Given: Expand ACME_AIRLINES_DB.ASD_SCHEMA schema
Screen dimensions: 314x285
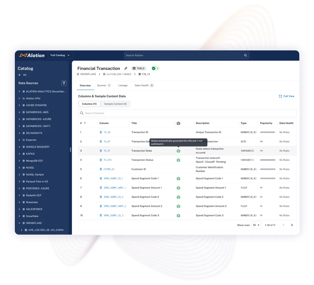Looking at the screenshot, I should pyautogui.click(x=21, y=230).
